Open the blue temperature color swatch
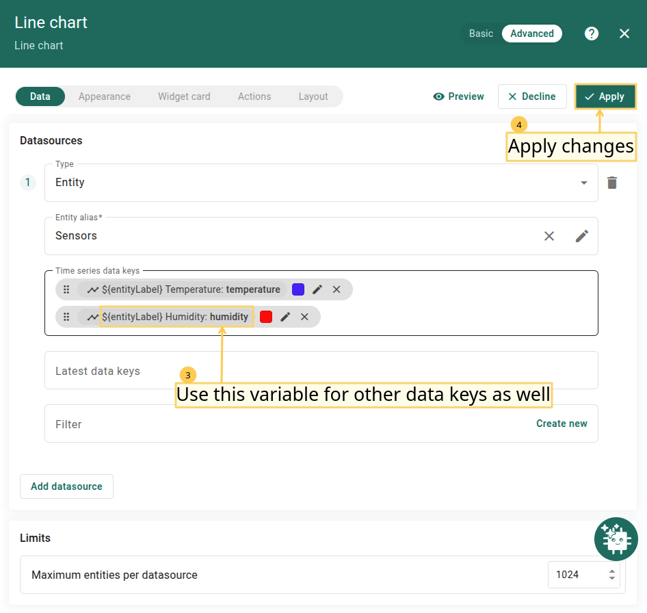The width and height of the screenshot is (647, 613). 298,289
